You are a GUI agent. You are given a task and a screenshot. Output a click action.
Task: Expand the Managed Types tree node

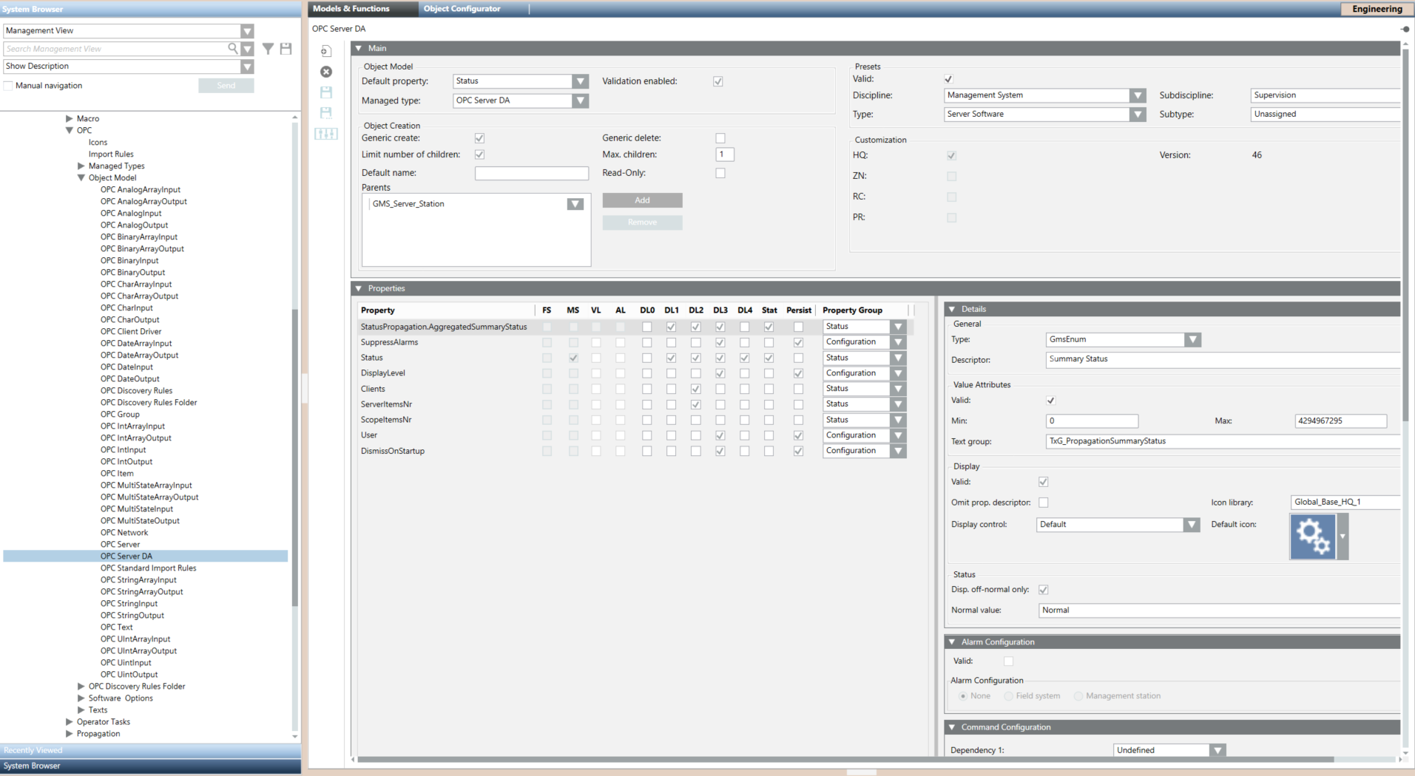click(81, 166)
